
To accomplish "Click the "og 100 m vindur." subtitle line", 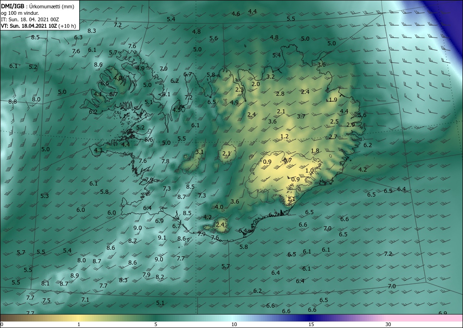I will click(x=20, y=12).
